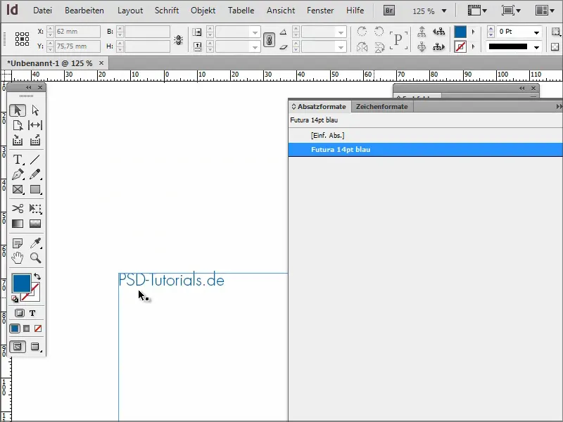Expand fill color flyout arrow in control bar
Image resolution: width=563 pixels, height=422 pixels.
click(473, 32)
